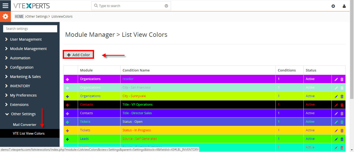Delete the Title - Director Sales row

(342, 113)
